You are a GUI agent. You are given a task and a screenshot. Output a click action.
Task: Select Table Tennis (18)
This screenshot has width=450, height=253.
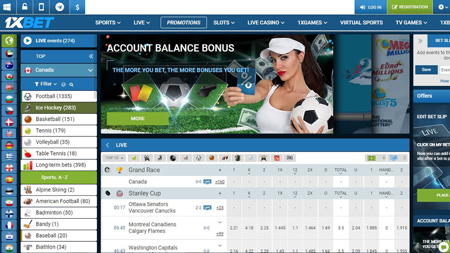click(x=59, y=154)
